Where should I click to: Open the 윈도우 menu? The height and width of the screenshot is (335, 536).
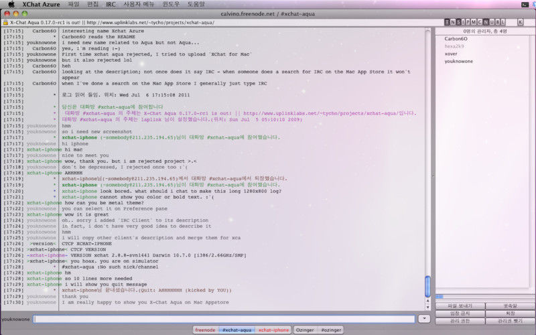point(171,5)
